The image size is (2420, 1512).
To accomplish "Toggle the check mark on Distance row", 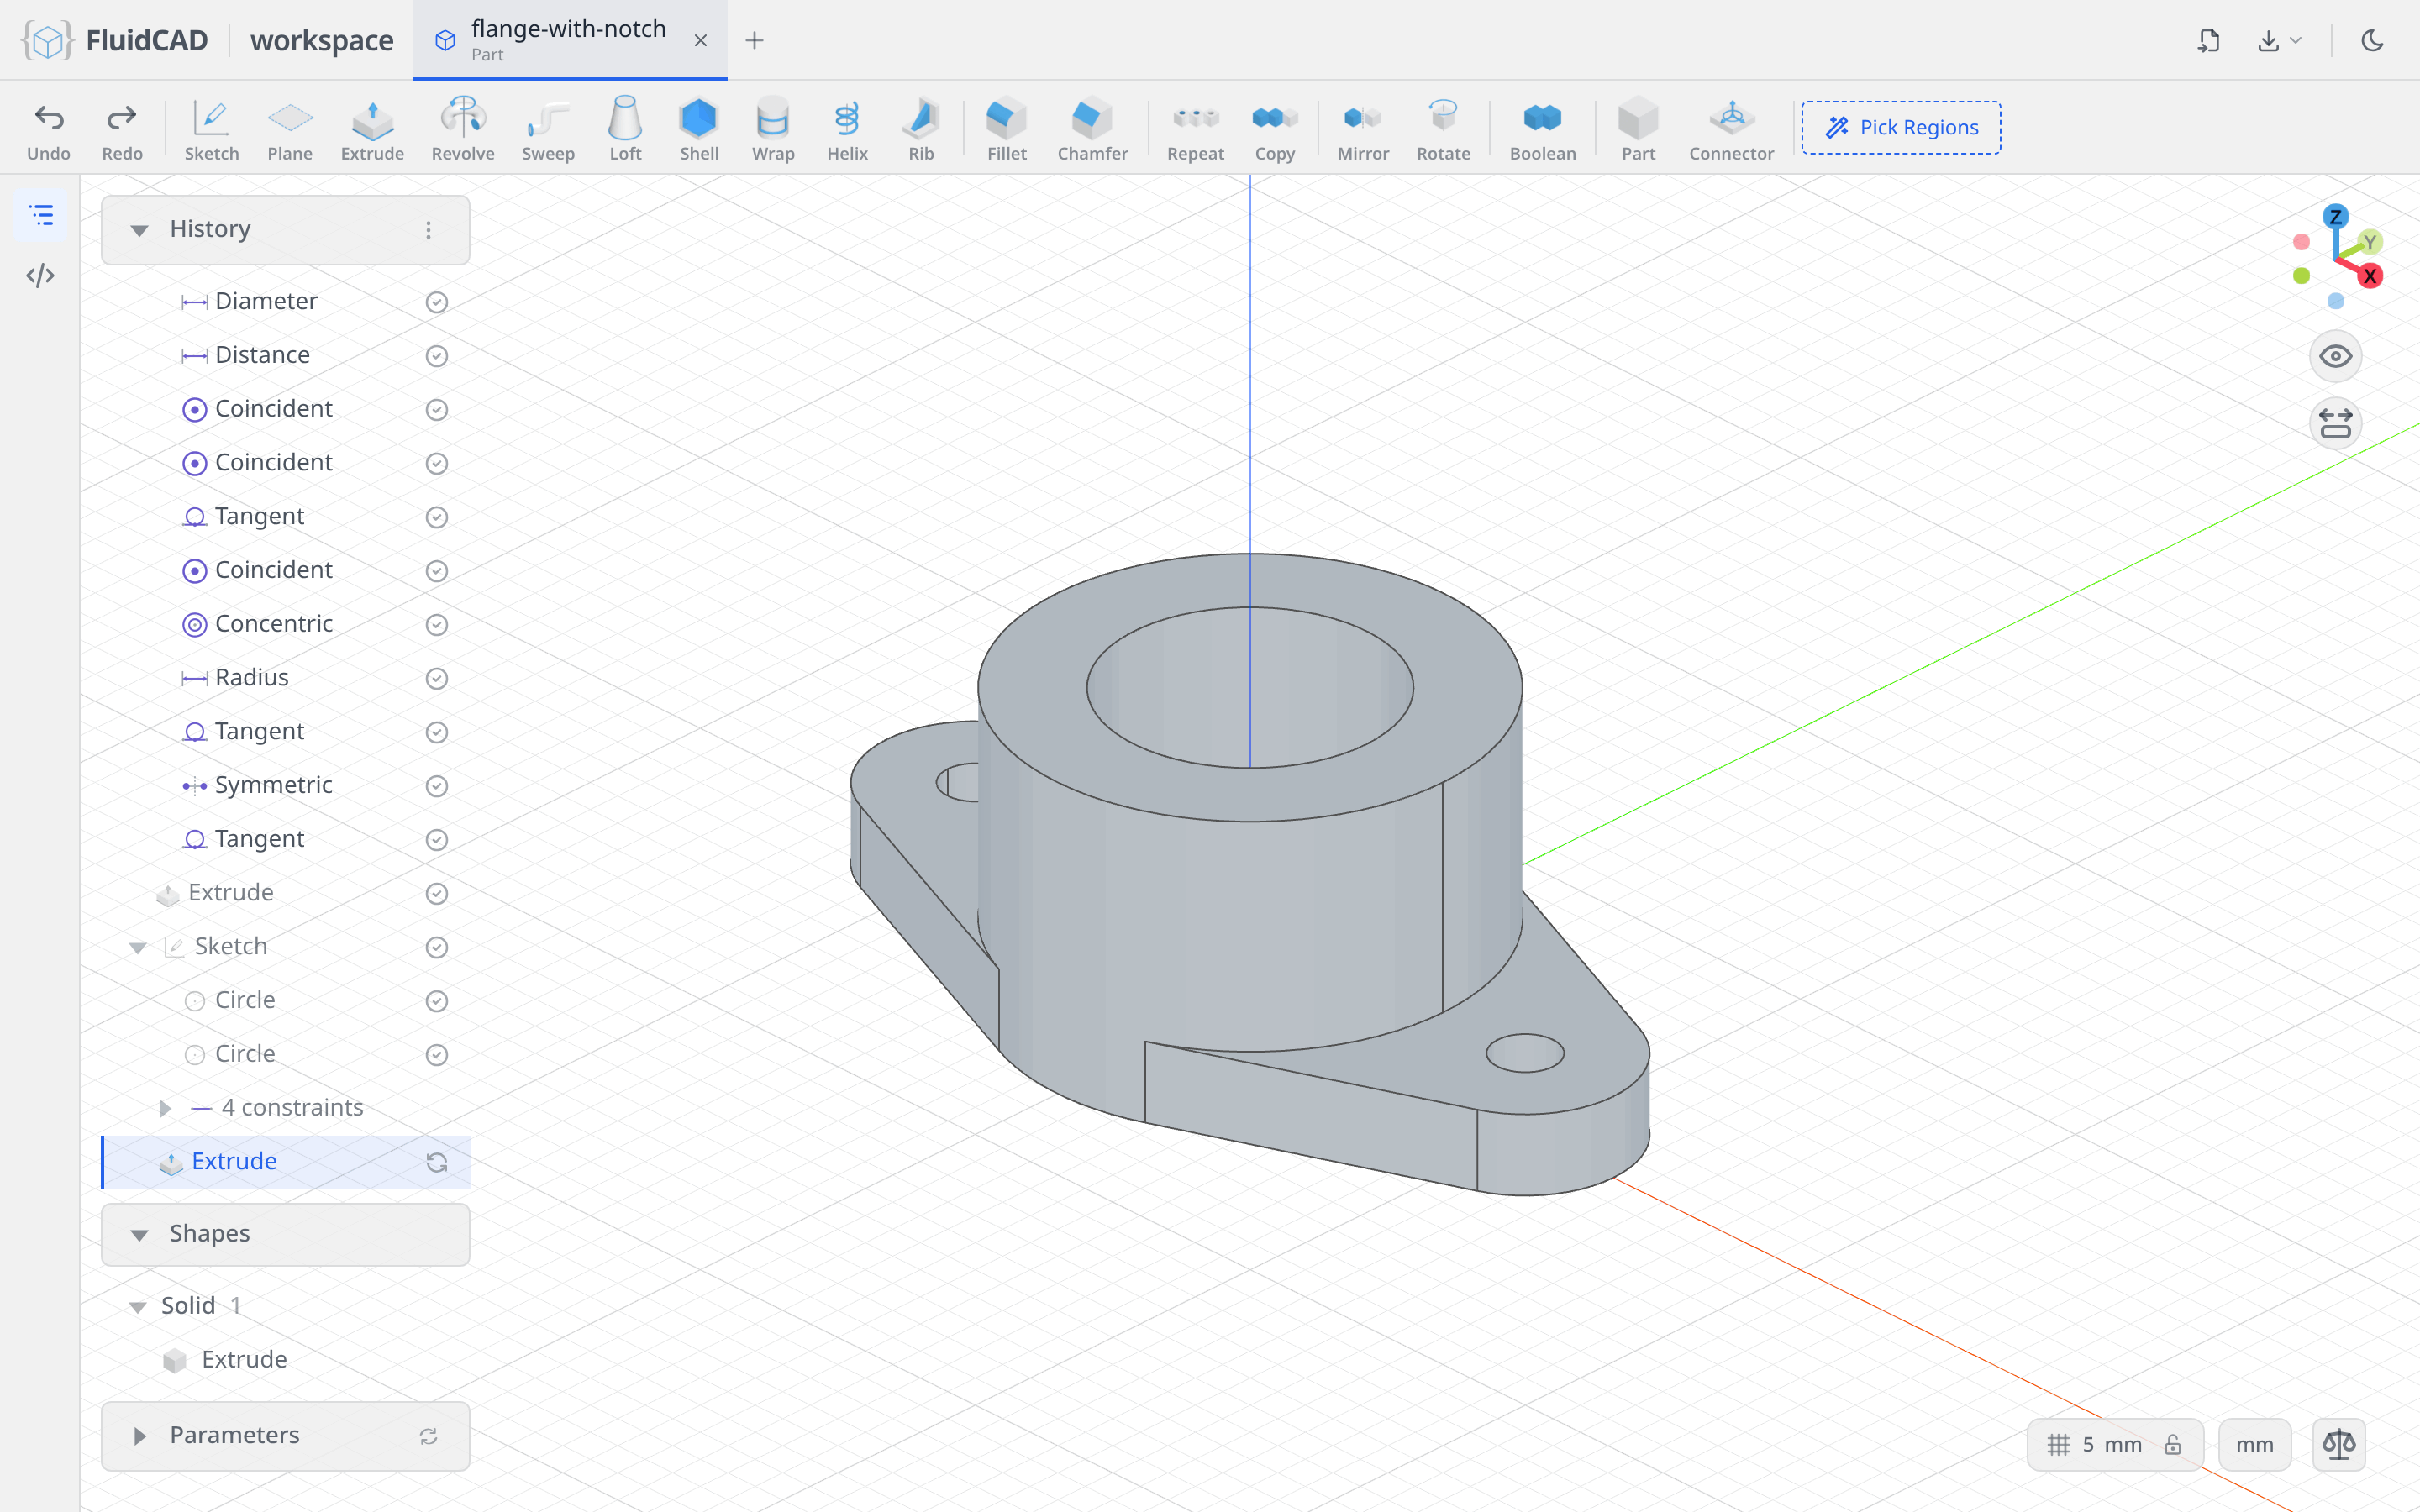I will (x=436, y=356).
